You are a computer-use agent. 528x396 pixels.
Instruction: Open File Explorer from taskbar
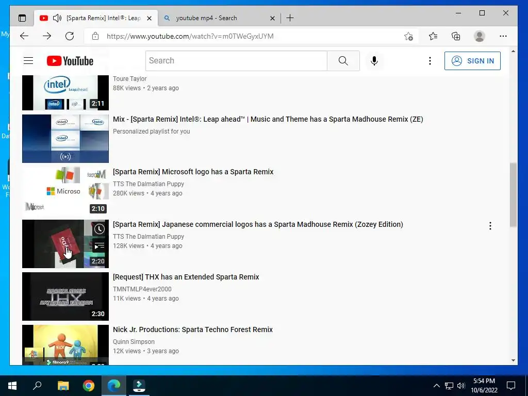pos(63,386)
